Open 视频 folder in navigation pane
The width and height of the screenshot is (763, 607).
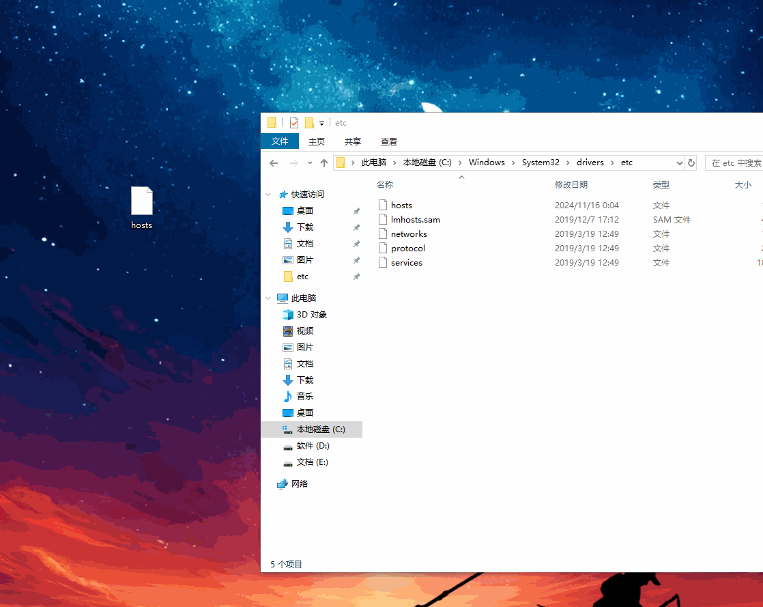305,331
